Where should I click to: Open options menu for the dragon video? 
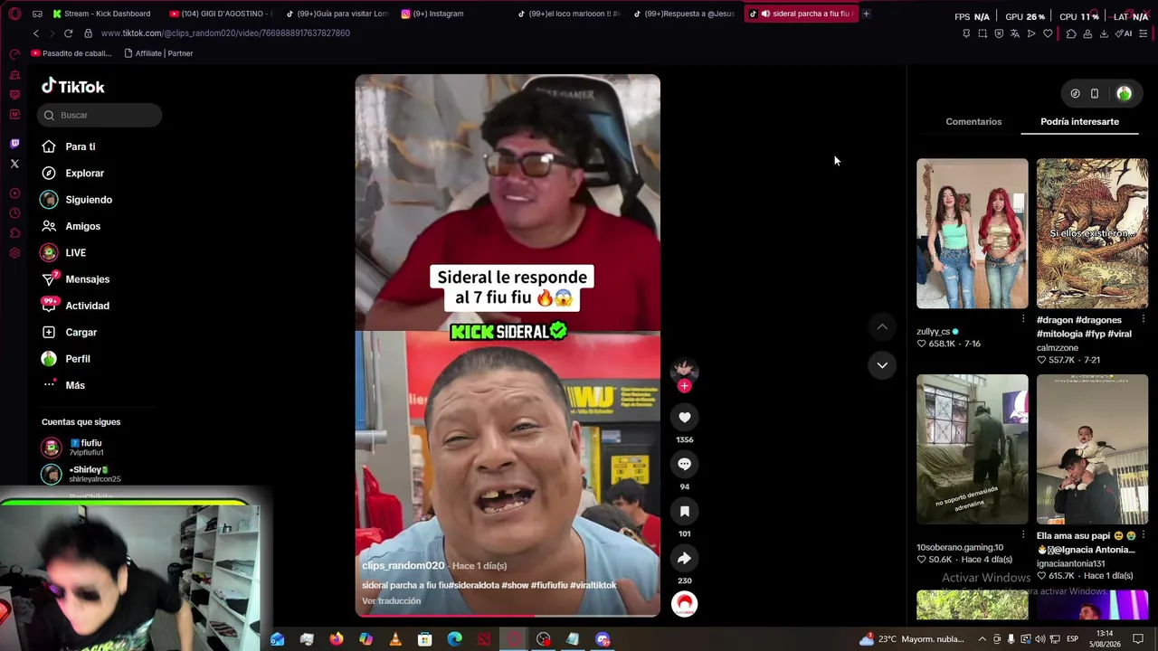1144,319
